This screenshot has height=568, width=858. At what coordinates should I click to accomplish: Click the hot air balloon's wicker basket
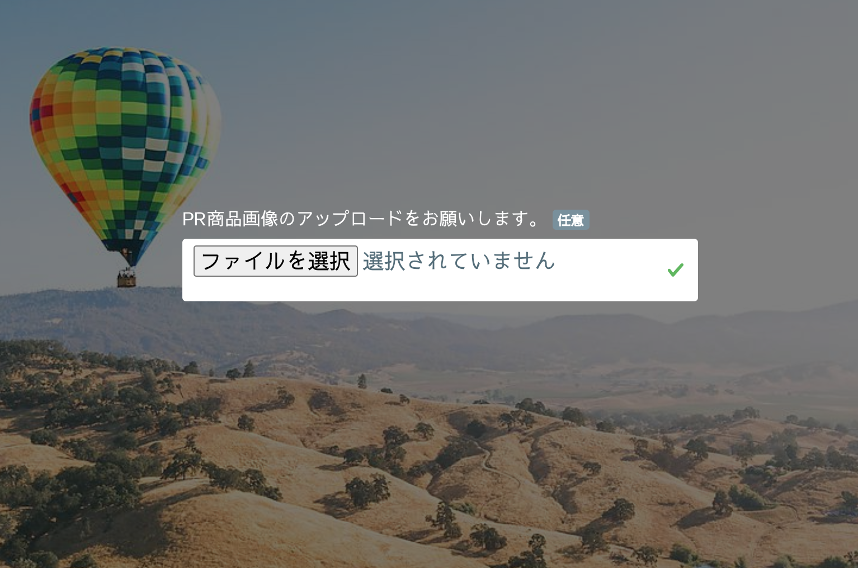(x=126, y=278)
